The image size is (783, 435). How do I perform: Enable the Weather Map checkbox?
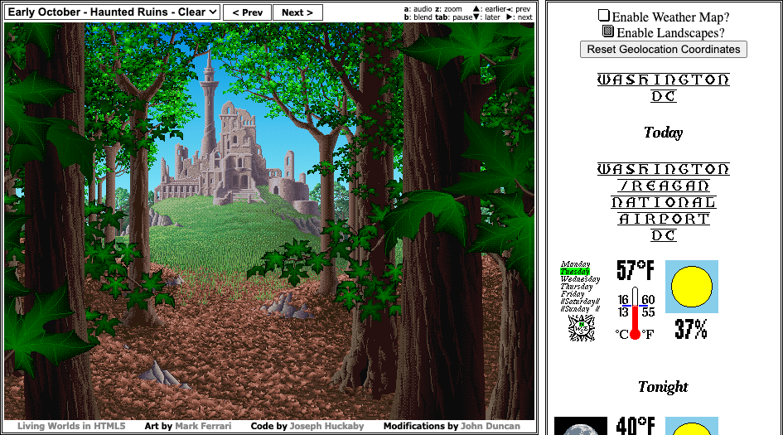coord(605,17)
